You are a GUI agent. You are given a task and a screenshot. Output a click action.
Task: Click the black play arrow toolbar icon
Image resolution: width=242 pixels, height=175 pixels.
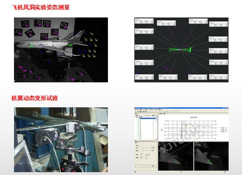146,111
